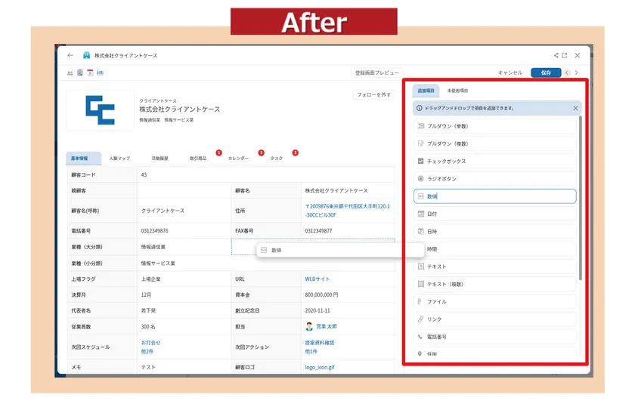Open the 人脈マップ tab
This screenshot has height=407, width=635.
[119, 158]
